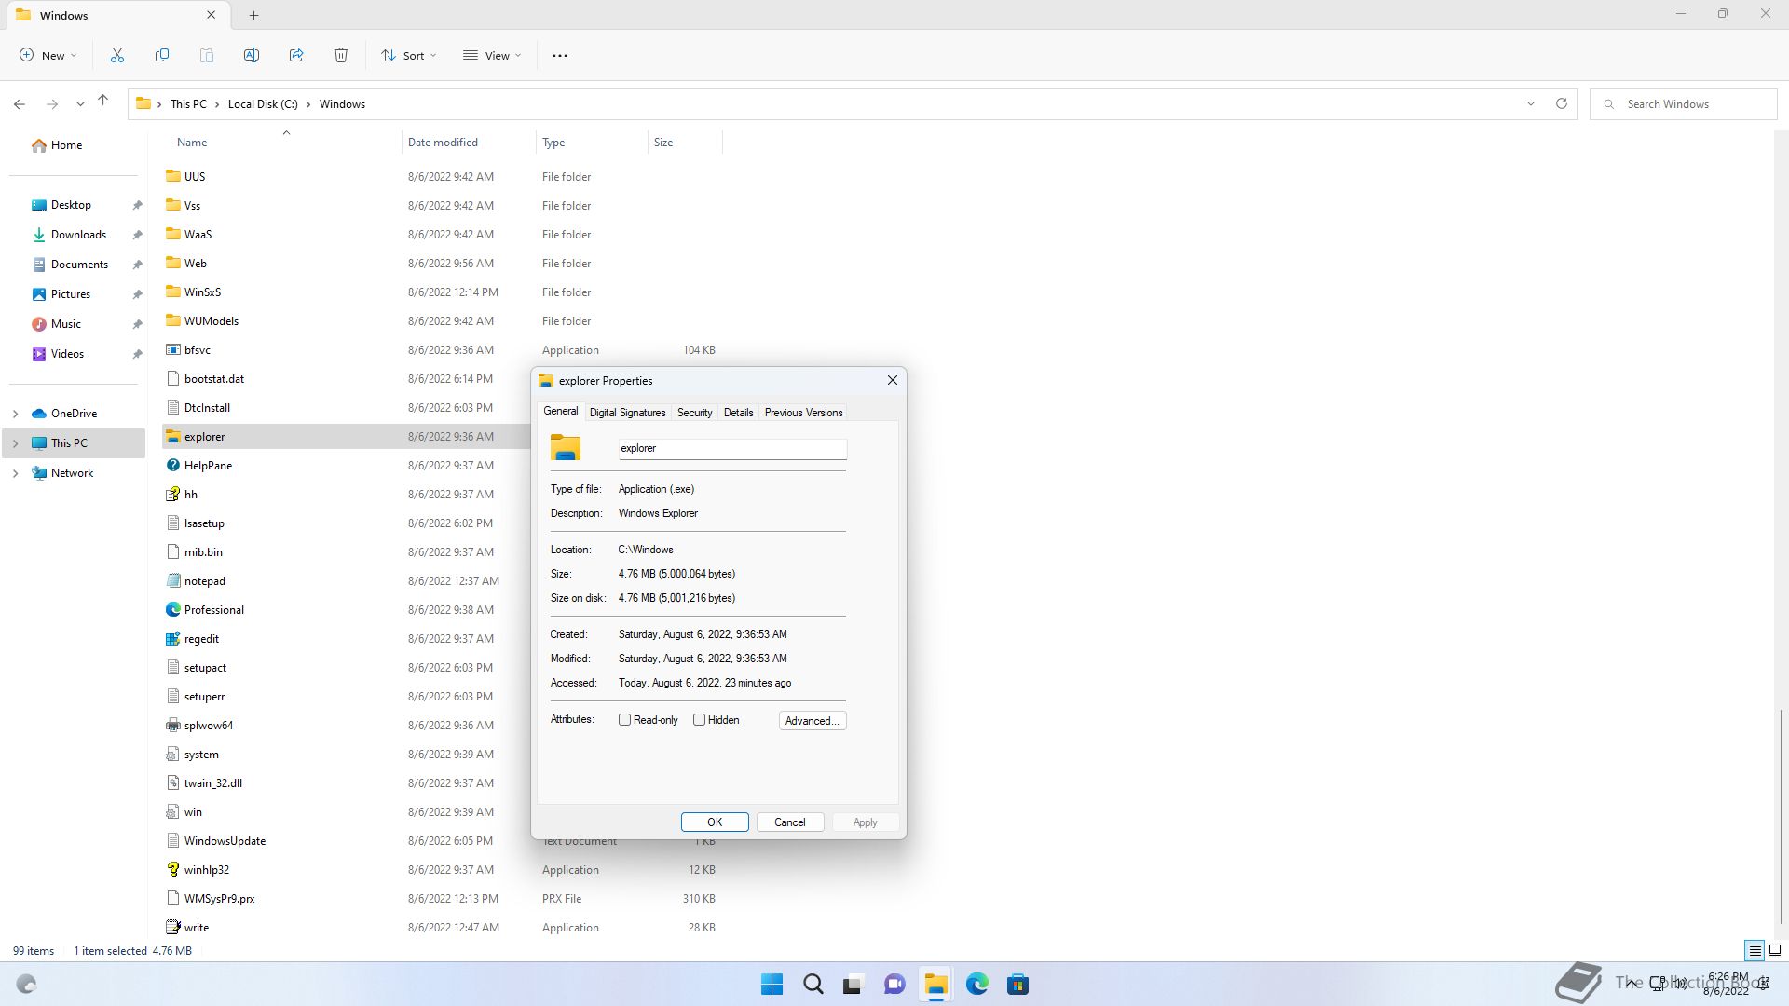This screenshot has height=1006, width=1789.
Task: Open the Windows Start button
Action: 772,985
